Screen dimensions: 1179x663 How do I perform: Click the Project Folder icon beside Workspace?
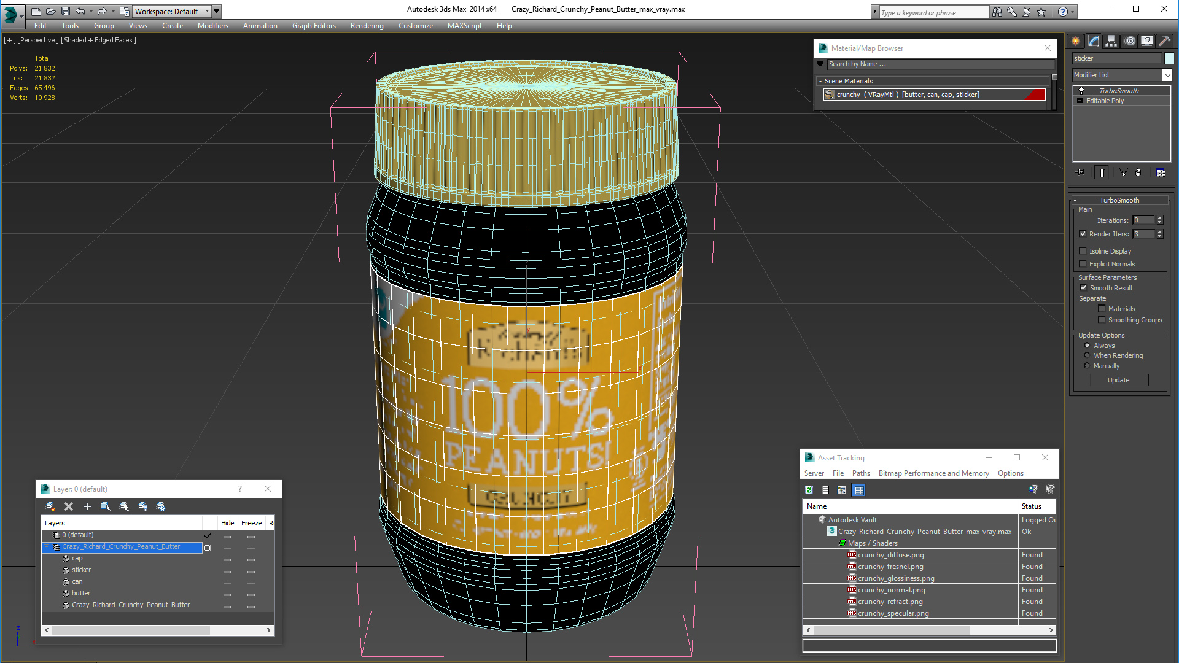click(125, 11)
